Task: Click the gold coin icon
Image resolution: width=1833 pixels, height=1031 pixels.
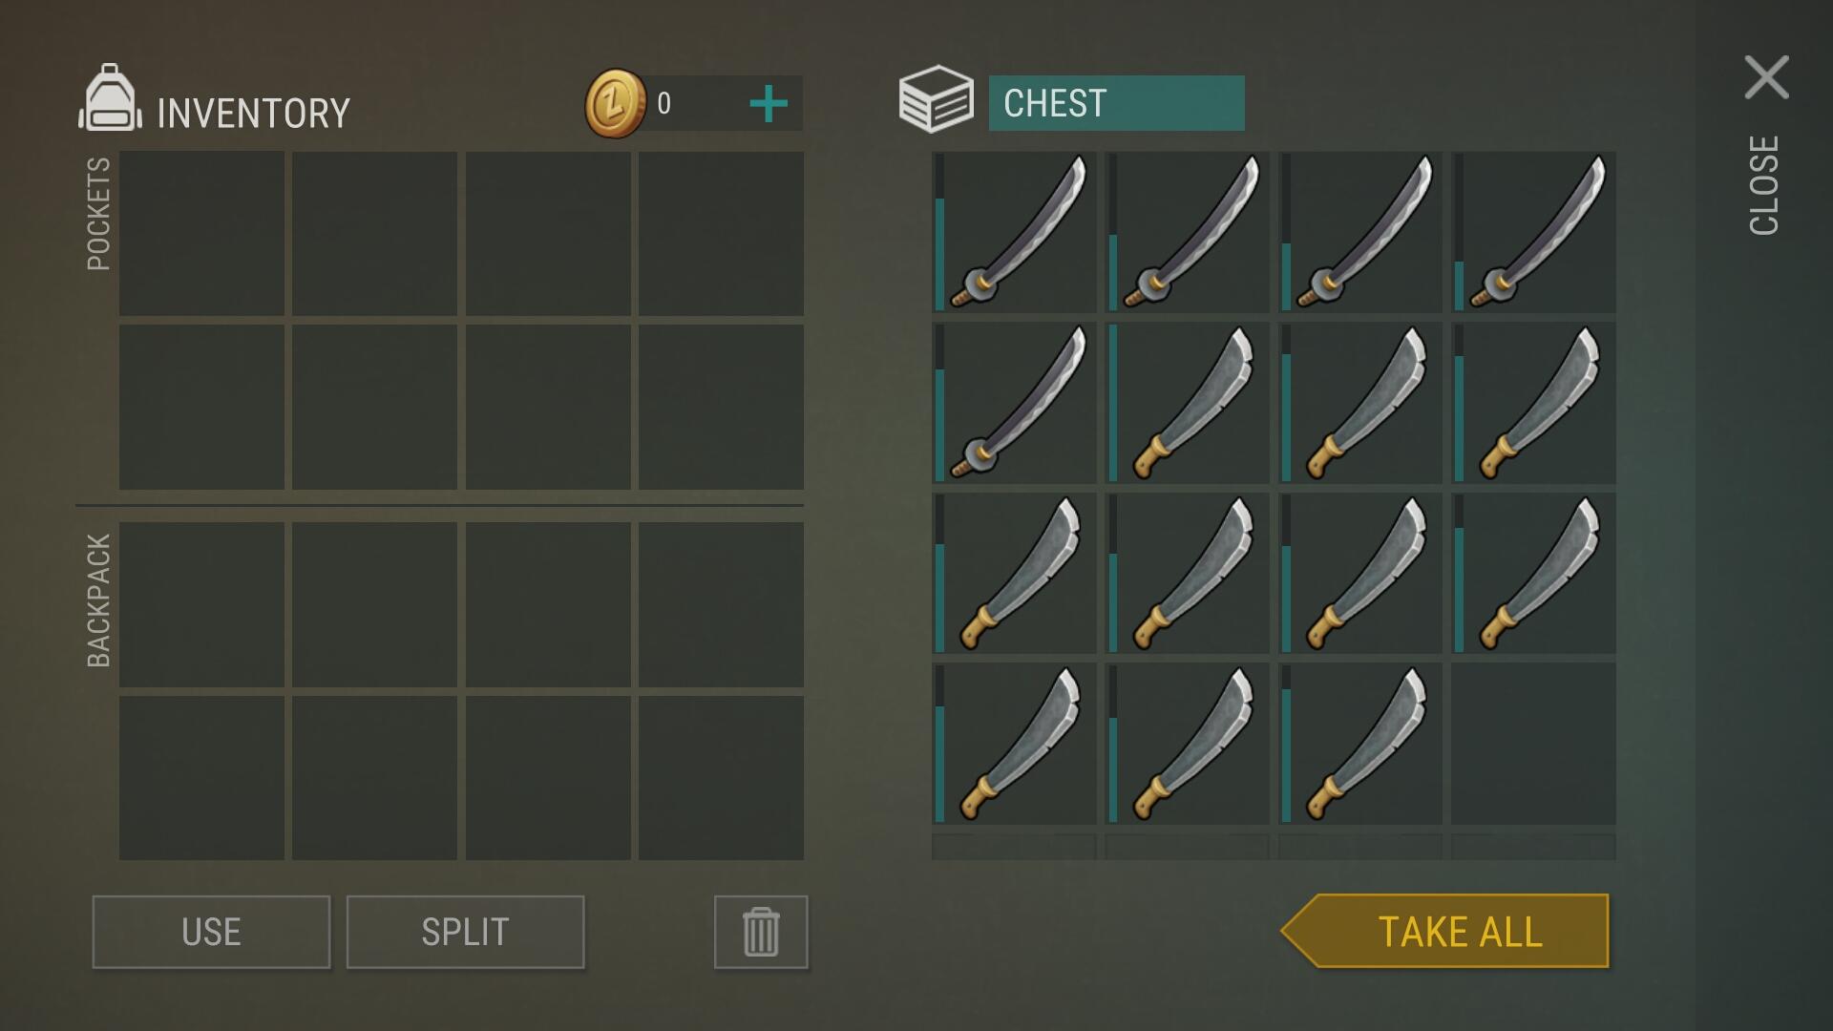Action: click(616, 103)
